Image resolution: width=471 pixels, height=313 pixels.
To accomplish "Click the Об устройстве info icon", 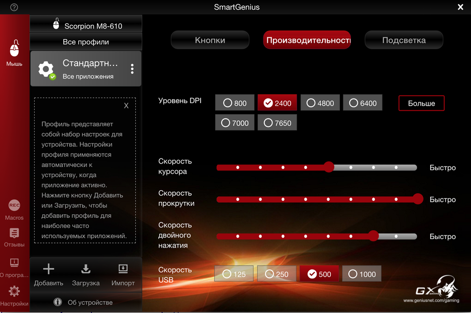I will (x=58, y=302).
